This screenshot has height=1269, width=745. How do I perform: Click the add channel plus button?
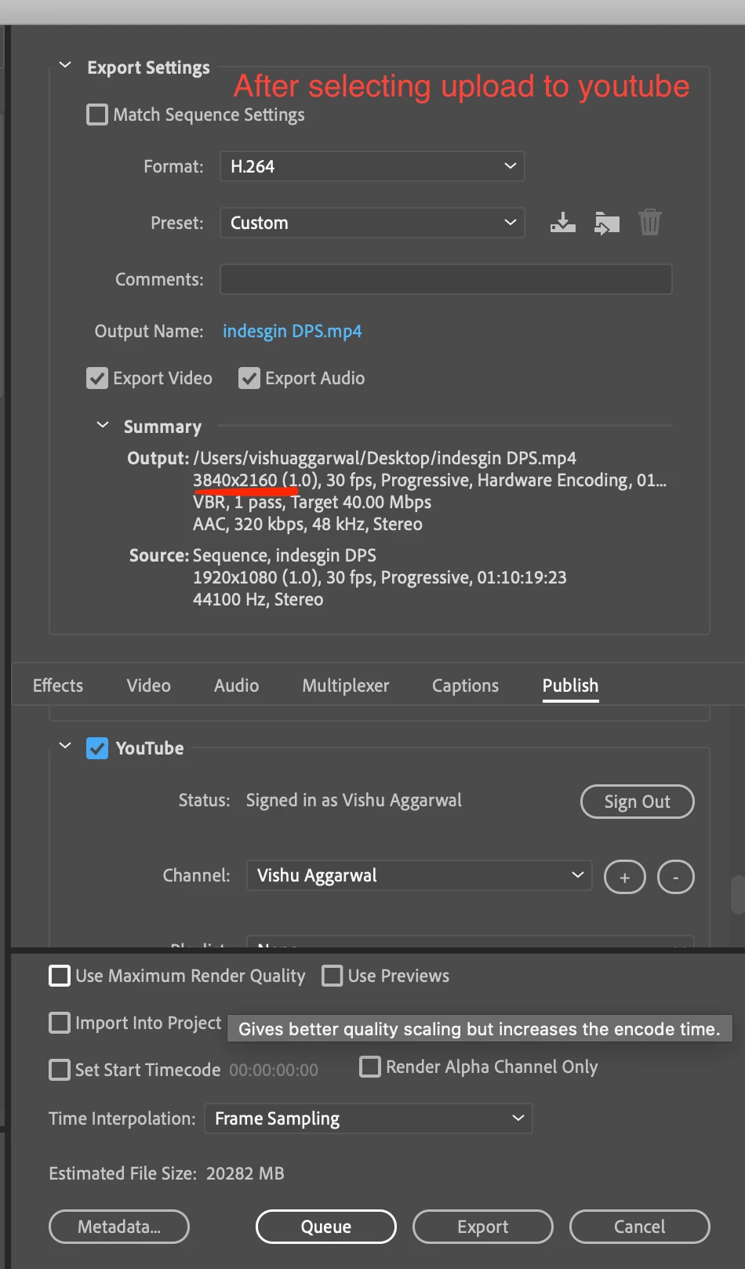click(x=625, y=877)
